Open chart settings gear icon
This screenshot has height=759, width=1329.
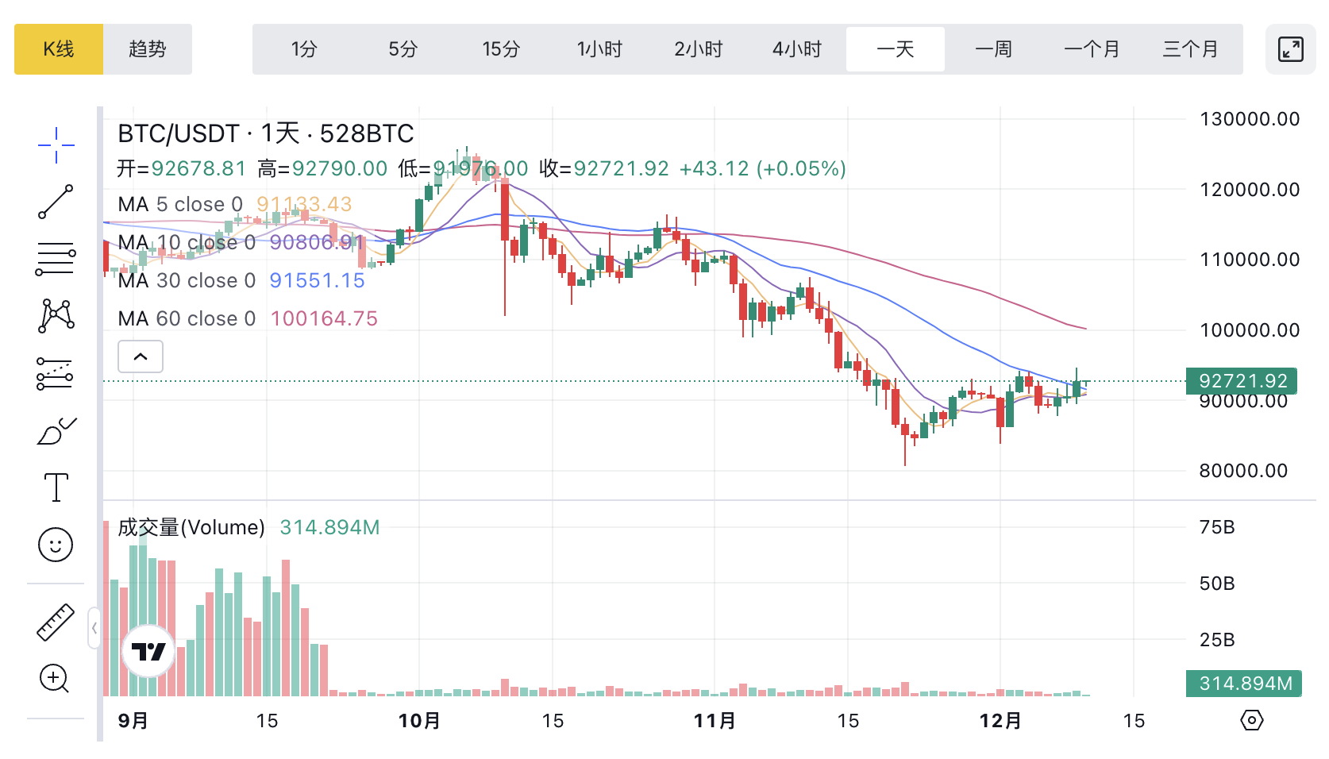pos(1251,721)
